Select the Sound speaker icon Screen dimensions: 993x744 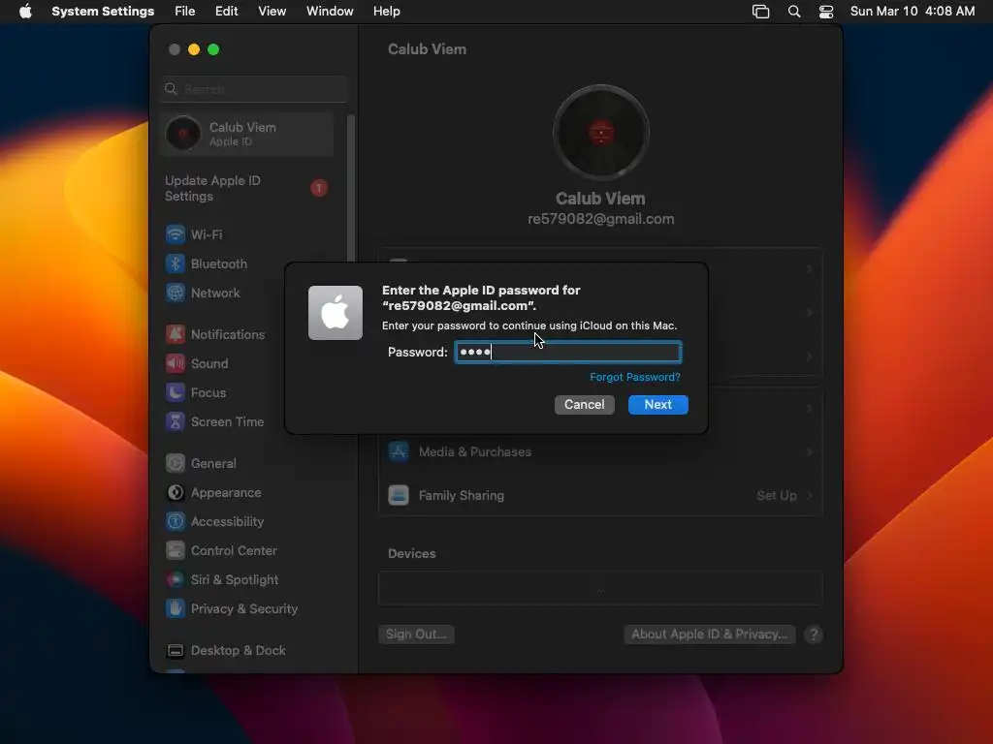[x=176, y=363]
